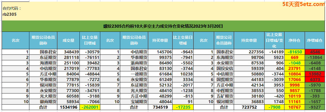Select 东证期货 beside volume 281118
Image resolution: width=326 pixels, height=112 pixels.
coord(43,58)
